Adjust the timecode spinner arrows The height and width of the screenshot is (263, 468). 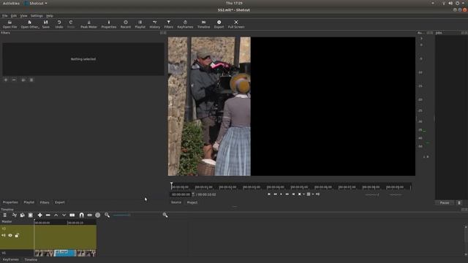point(193,194)
